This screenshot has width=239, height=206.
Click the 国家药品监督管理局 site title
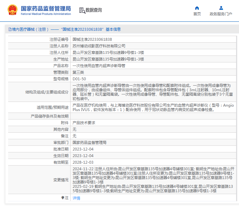(x=46, y=8)
